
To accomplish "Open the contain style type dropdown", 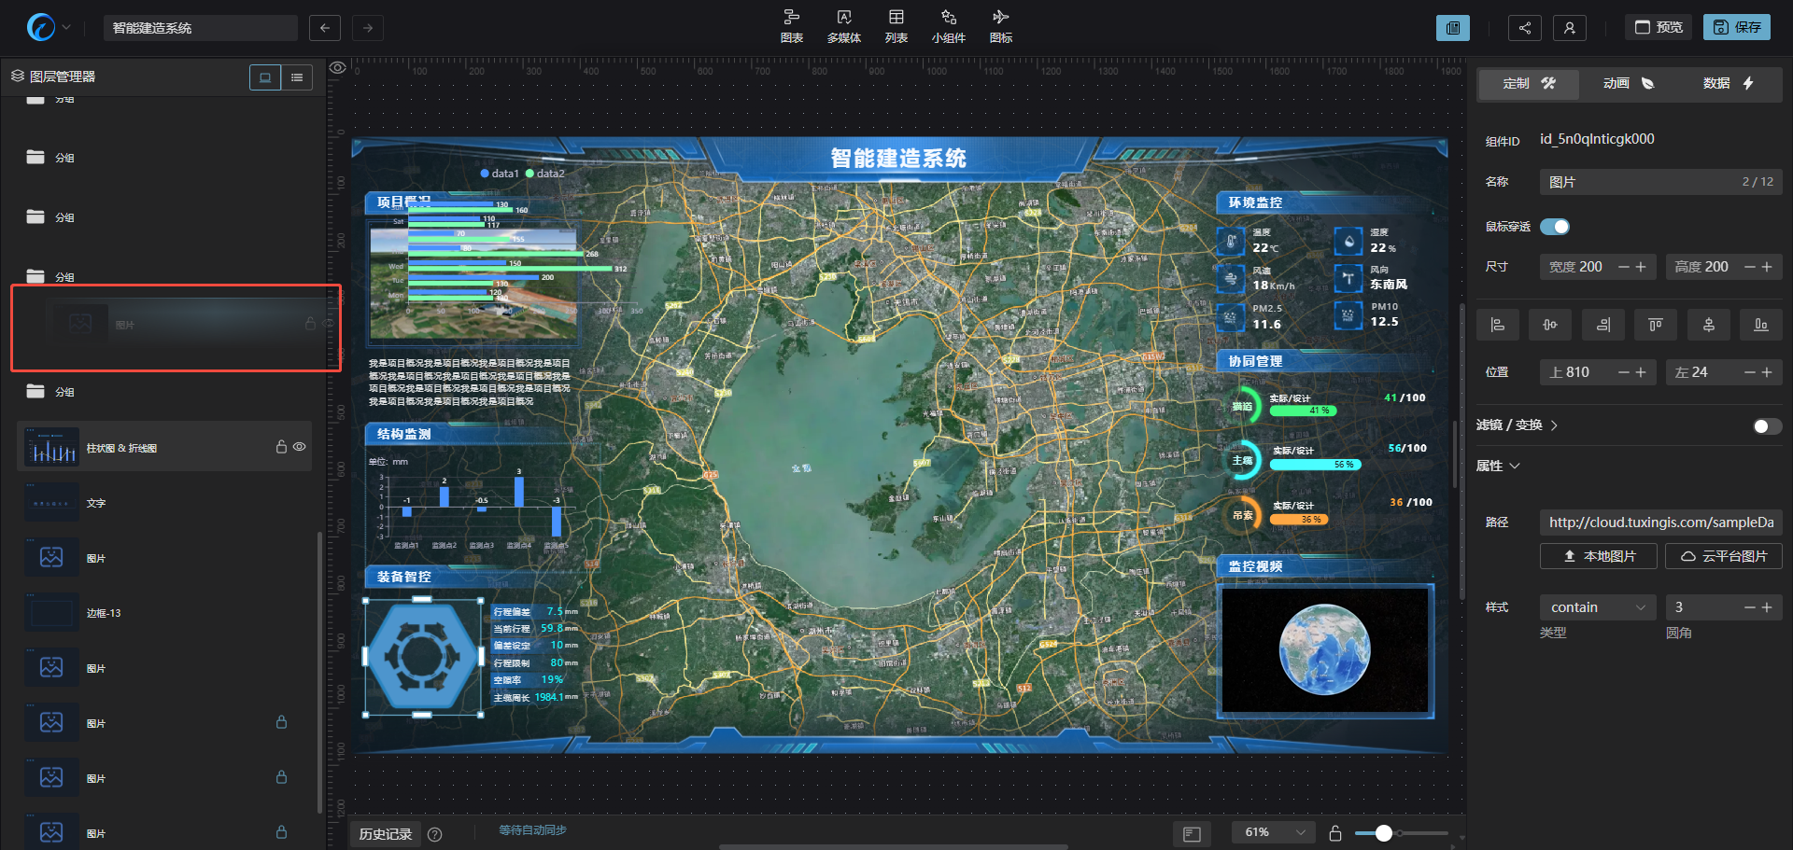I will [1597, 607].
